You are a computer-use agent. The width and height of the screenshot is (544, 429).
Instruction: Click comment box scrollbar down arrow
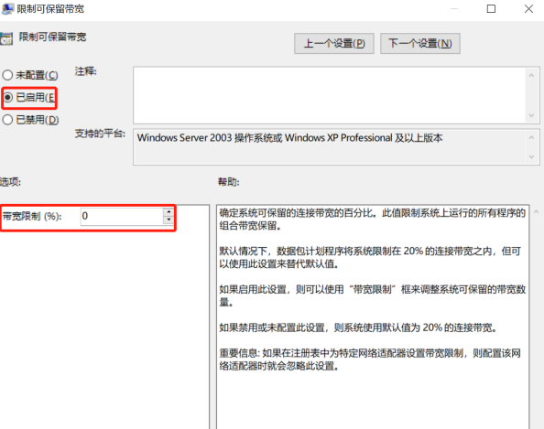531,115
